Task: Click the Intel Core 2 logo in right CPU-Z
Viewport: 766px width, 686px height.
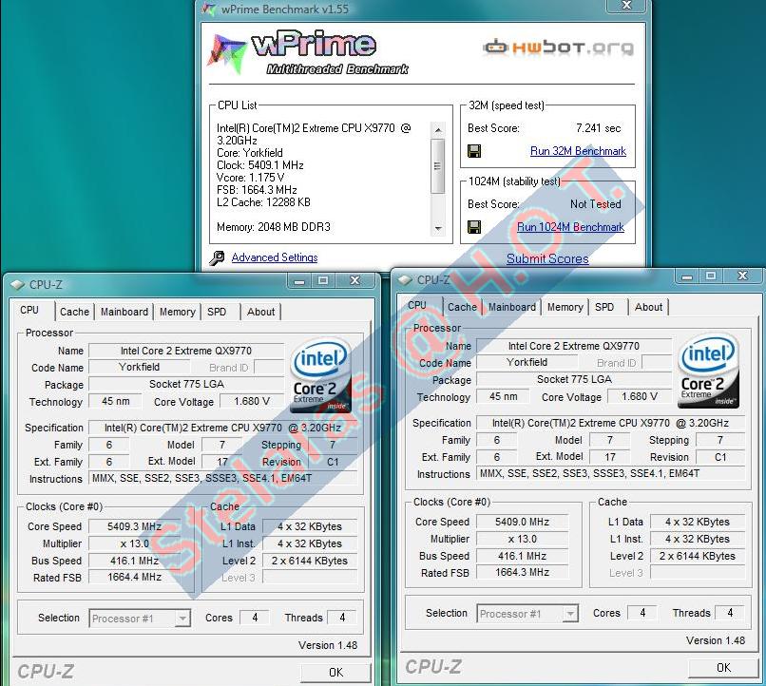Action: click(x=708, y=372)
